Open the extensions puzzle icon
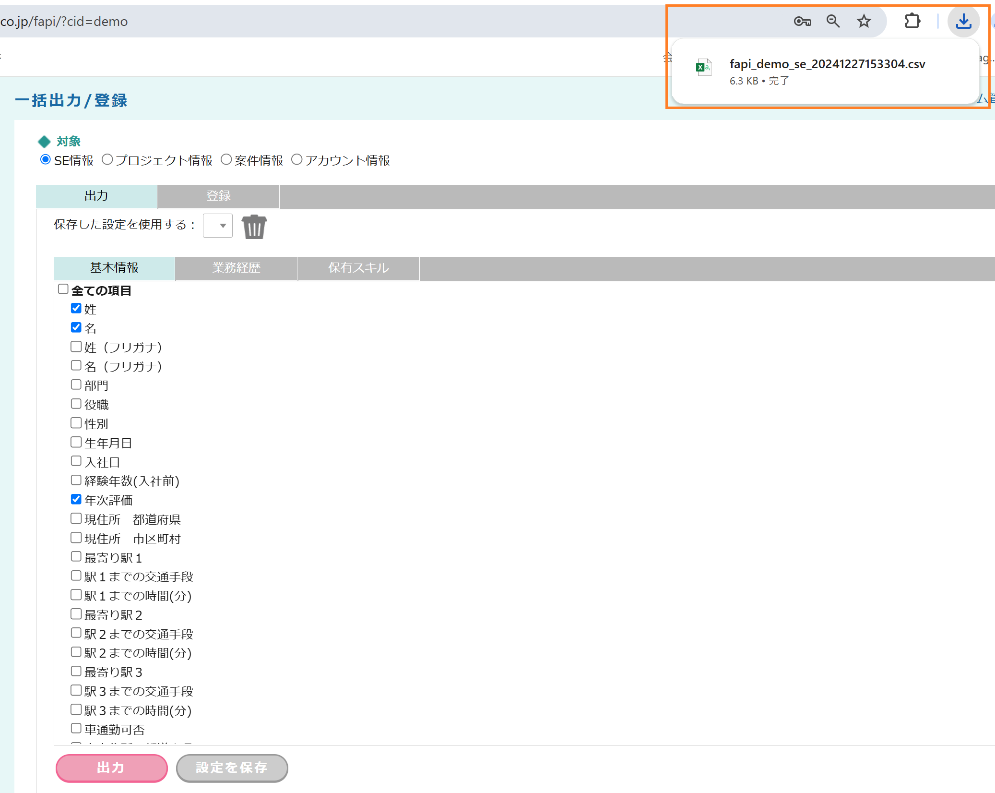The height and width of the screenshot is (793, 995). [912, 21]
